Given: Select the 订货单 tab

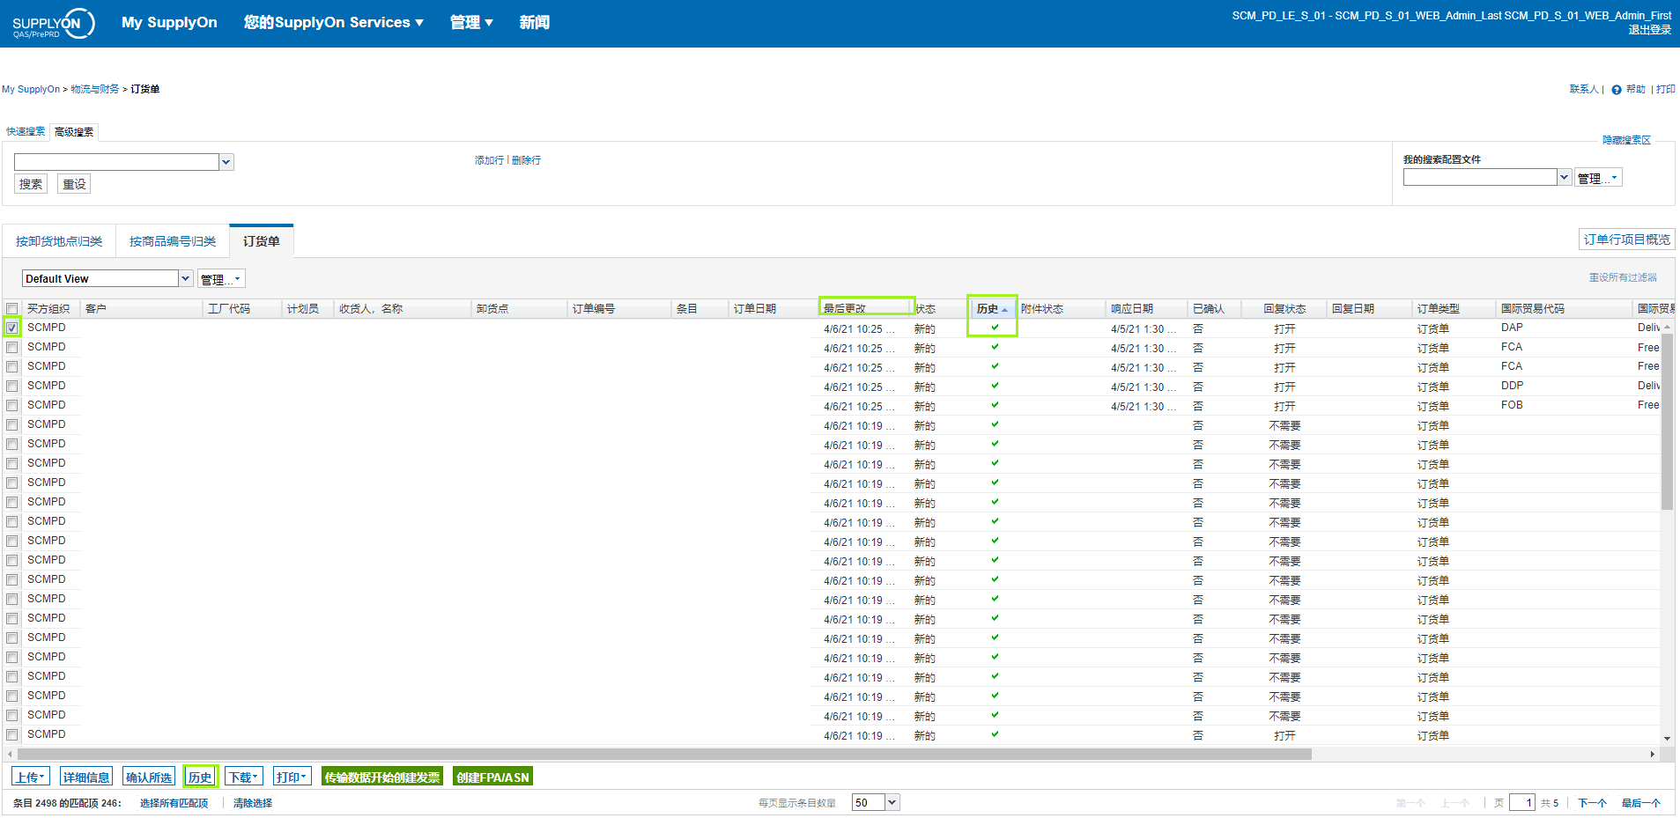Looking at the screenshot, I should [x=262, y=241].
